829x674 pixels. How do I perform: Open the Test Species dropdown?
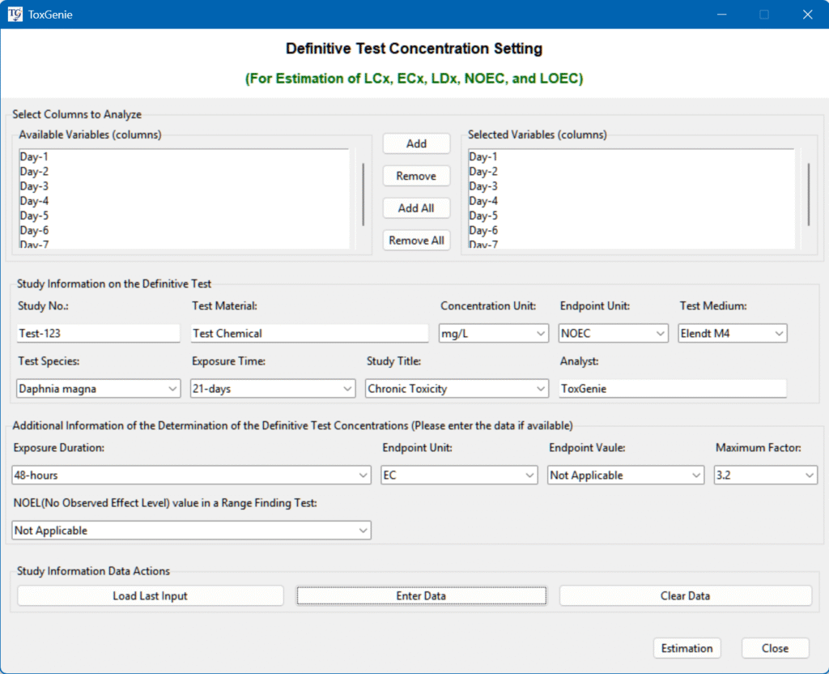coord(98,389)
